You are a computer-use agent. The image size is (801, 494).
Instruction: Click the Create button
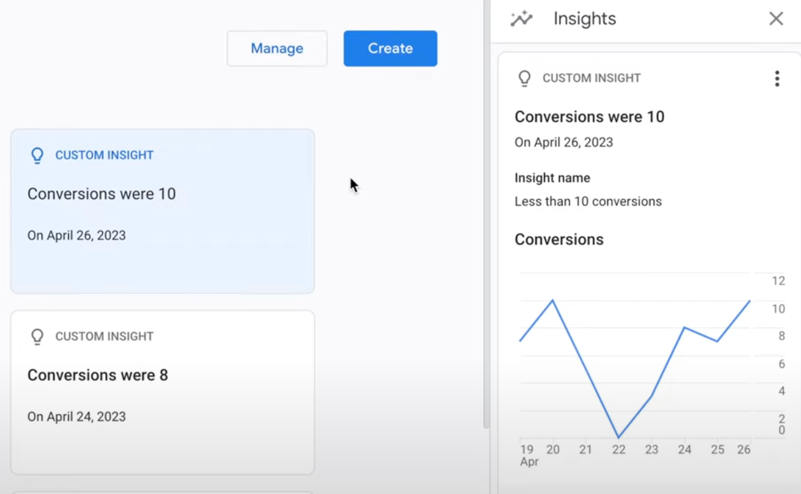[390, 48]
